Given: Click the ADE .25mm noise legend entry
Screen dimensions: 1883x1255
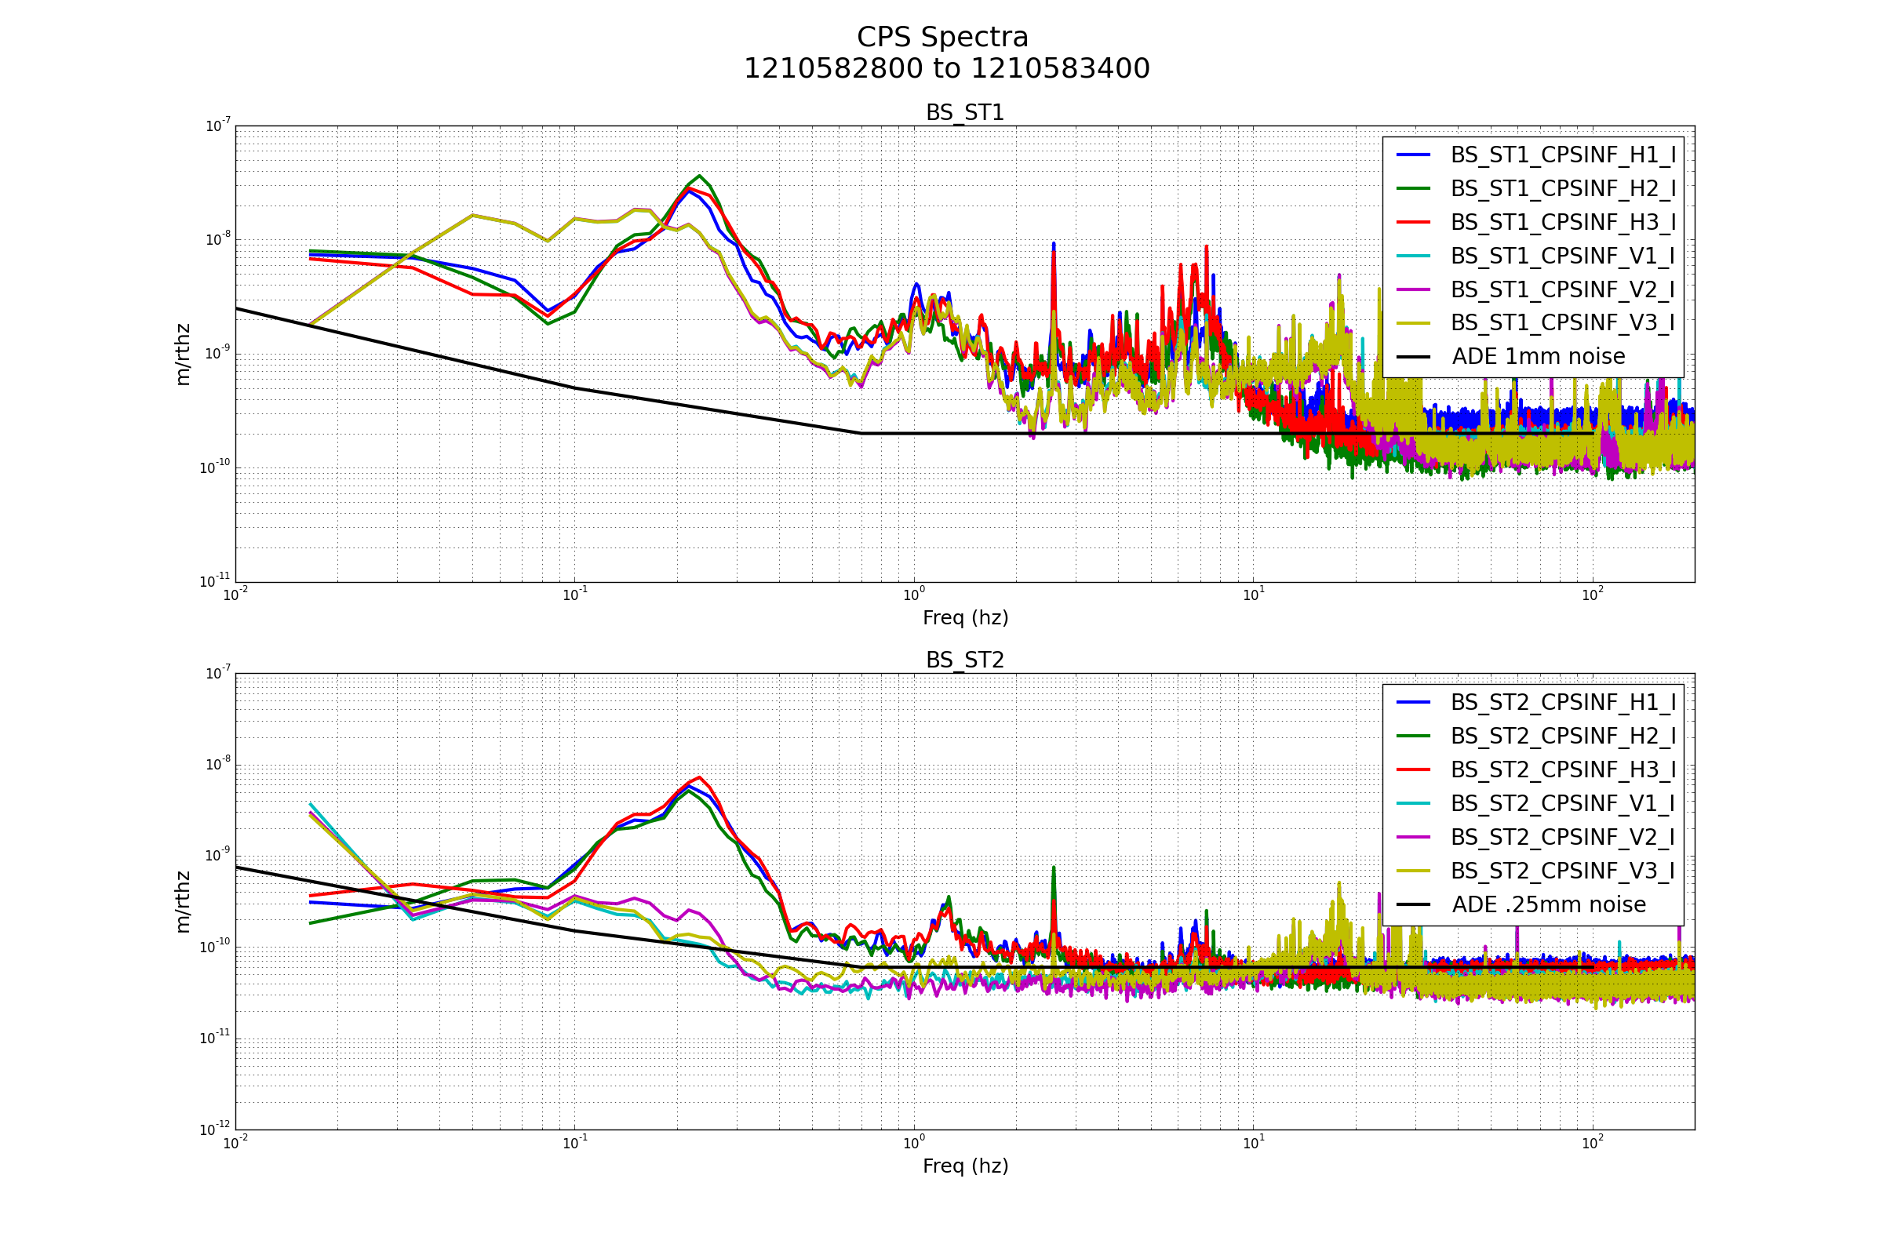Looking at the screenshot, I should coord(1548,904).
